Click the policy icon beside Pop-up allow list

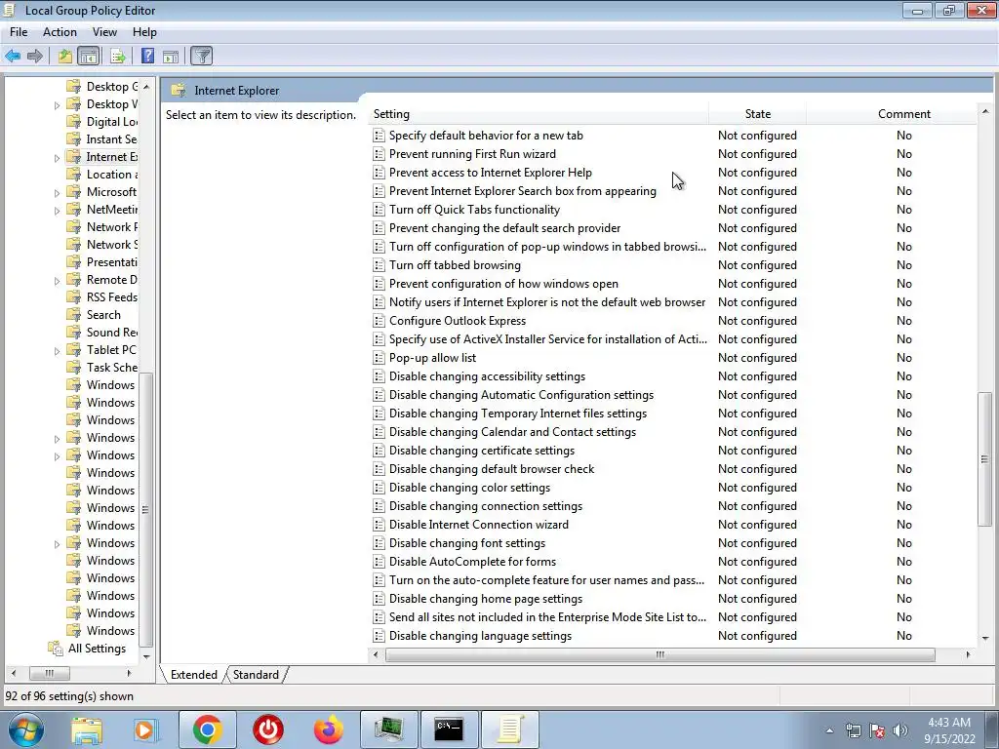(x=380, y=358)
